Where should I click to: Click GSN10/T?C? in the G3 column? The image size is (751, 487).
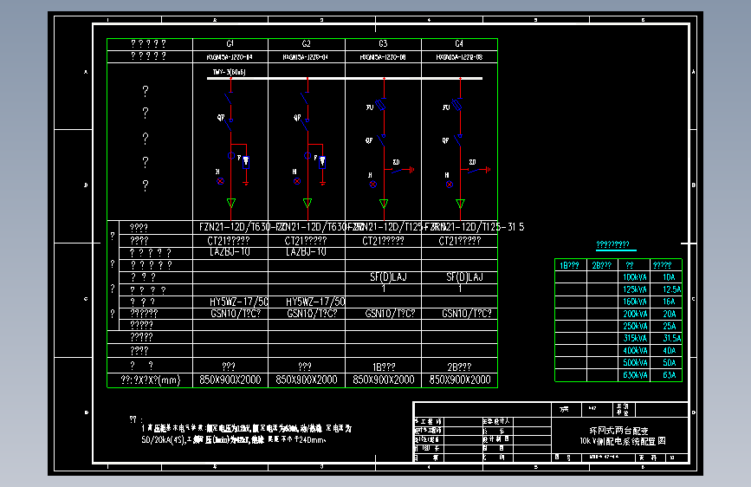[x=390, y=314]
